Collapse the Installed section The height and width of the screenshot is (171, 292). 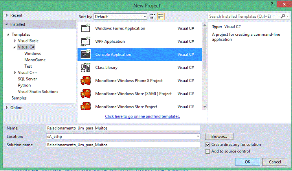point(7,24)
